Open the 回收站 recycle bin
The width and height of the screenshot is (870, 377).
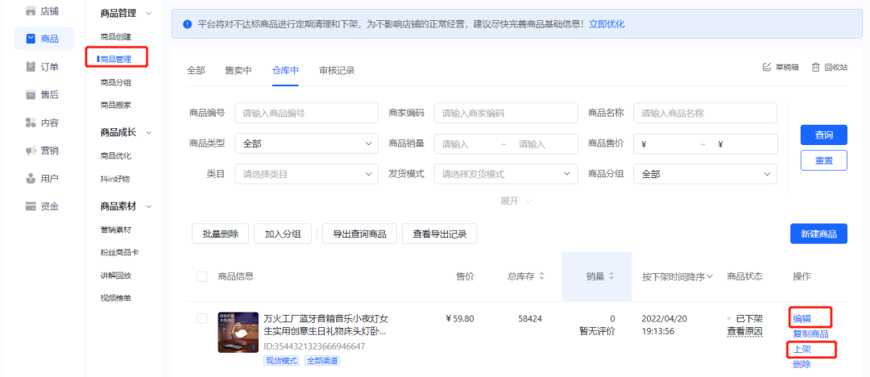coord(830,67)
